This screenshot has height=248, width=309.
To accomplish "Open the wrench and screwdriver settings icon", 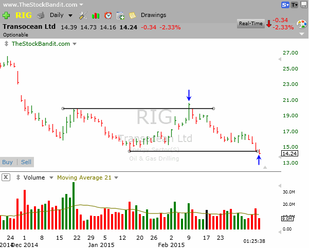I will point(83,15).
